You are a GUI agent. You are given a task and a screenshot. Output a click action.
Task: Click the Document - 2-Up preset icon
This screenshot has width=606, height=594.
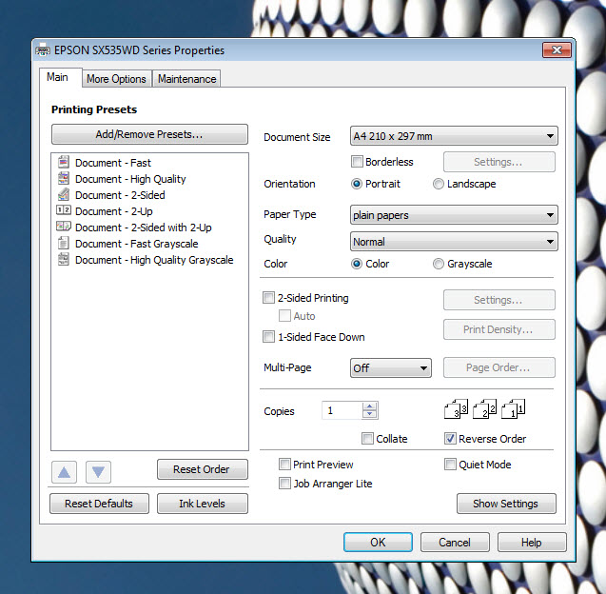click(64, 210)
